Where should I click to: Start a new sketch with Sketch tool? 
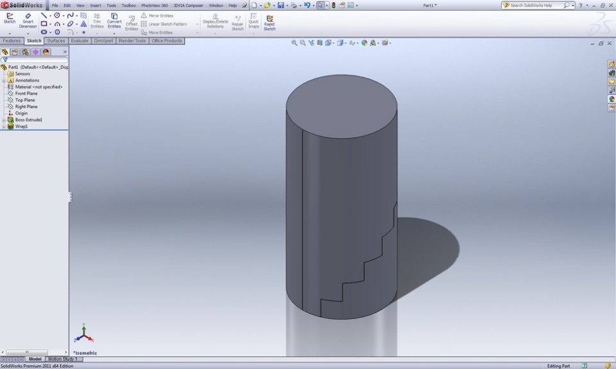pos(10,19)
